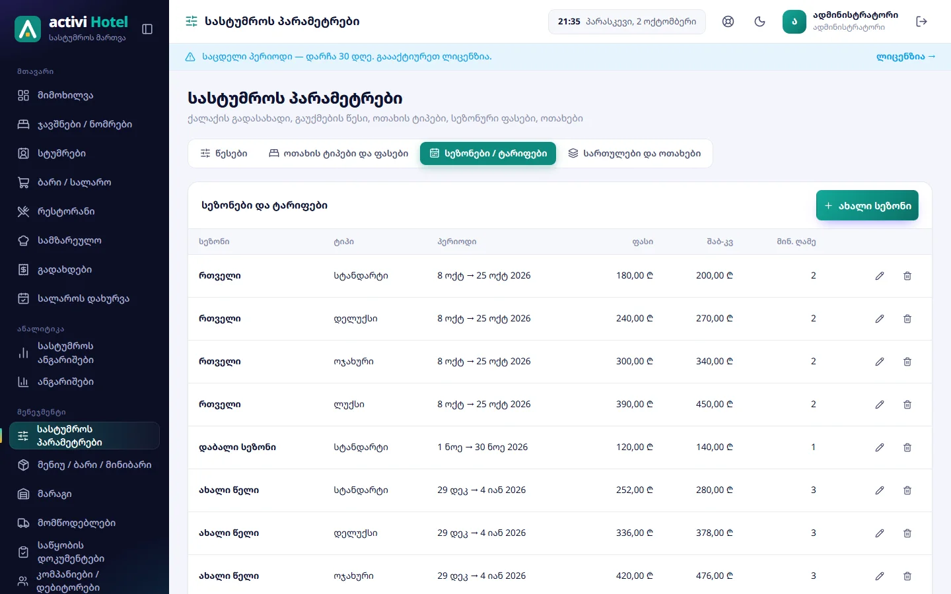
Task: Click the activi Hotel logo icon
Action: (28, 29)
